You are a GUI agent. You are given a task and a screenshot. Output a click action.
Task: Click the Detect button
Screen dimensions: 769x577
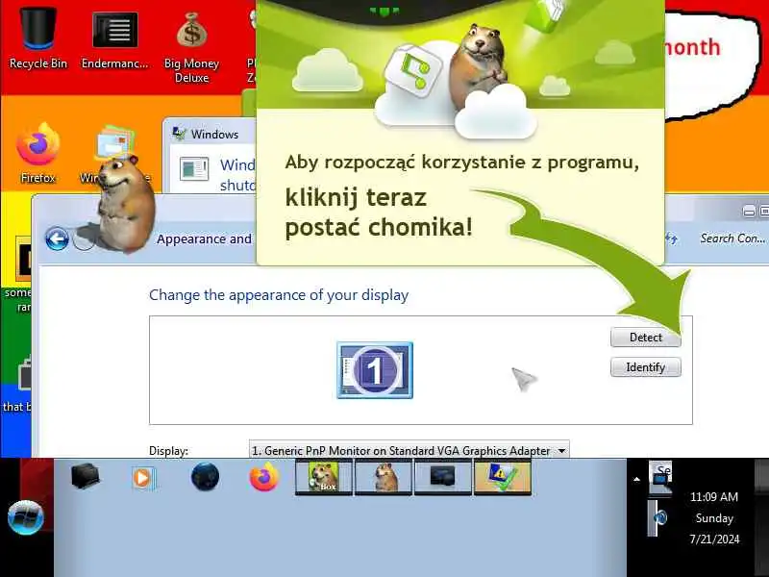pos(645,338)
